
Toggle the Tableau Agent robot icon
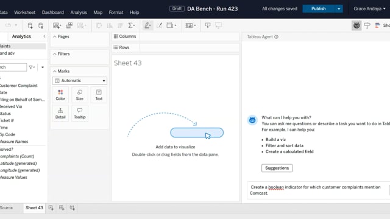pos(356,26)
